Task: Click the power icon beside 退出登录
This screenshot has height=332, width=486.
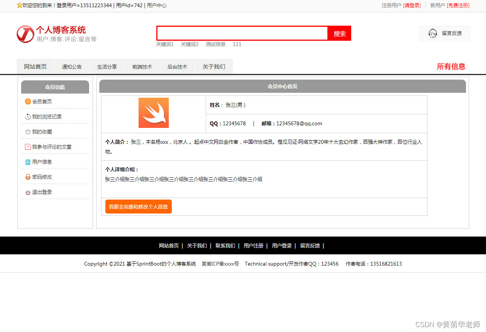Action: click(28, 192)
